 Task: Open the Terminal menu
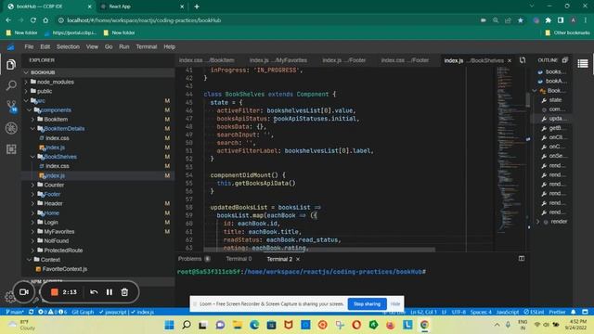click(x=147, y=46)
